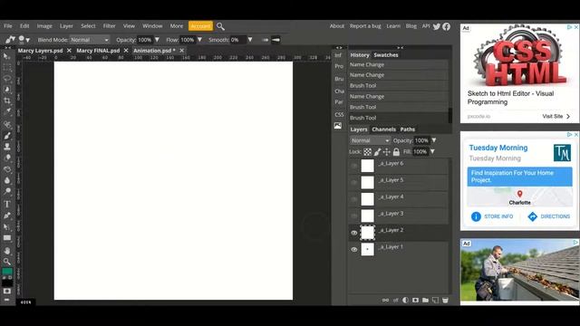580x326 pixels.
Task: Show _a_Layer 4 visibility
Action: [354, 199]
